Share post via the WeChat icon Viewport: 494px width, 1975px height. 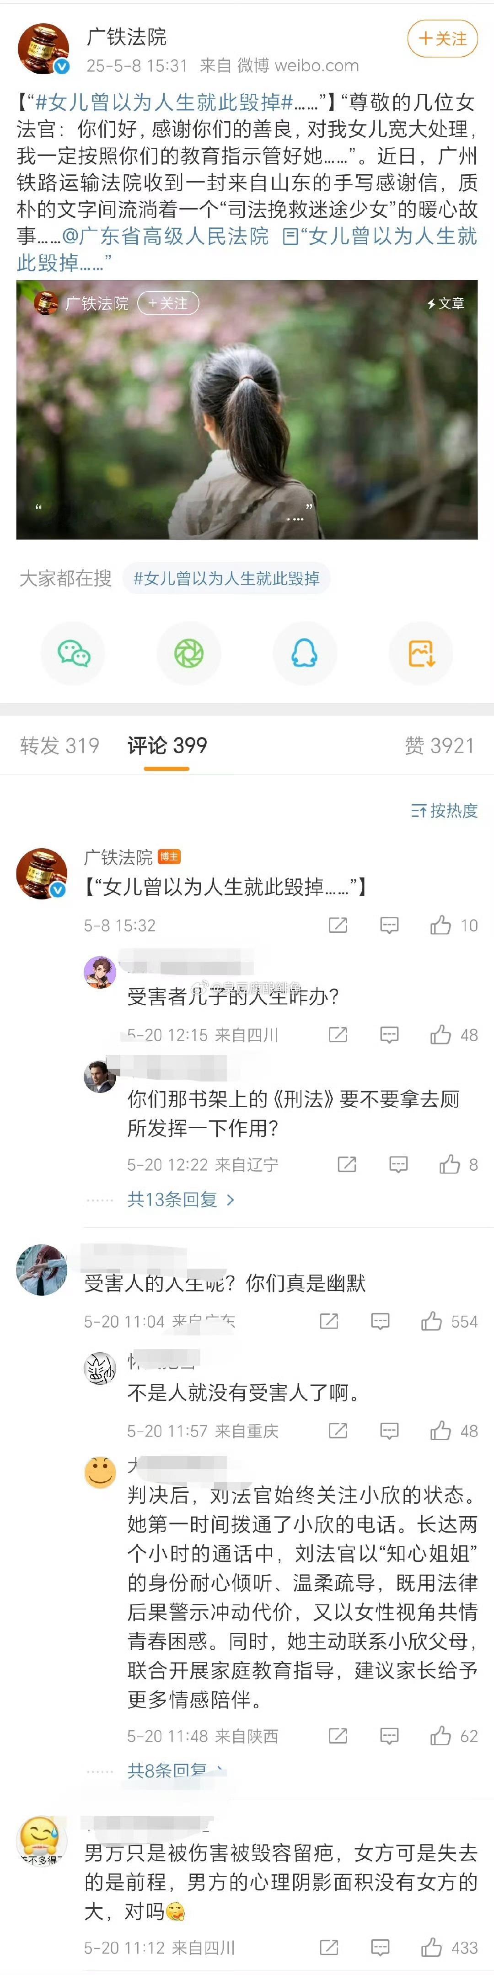tap(74, 654)
